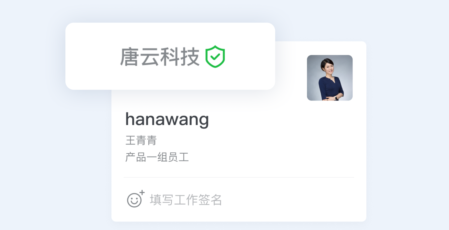Click the smiley face status icon
Image resolution: width=449 pixels, height=230 pixels.
134,200
